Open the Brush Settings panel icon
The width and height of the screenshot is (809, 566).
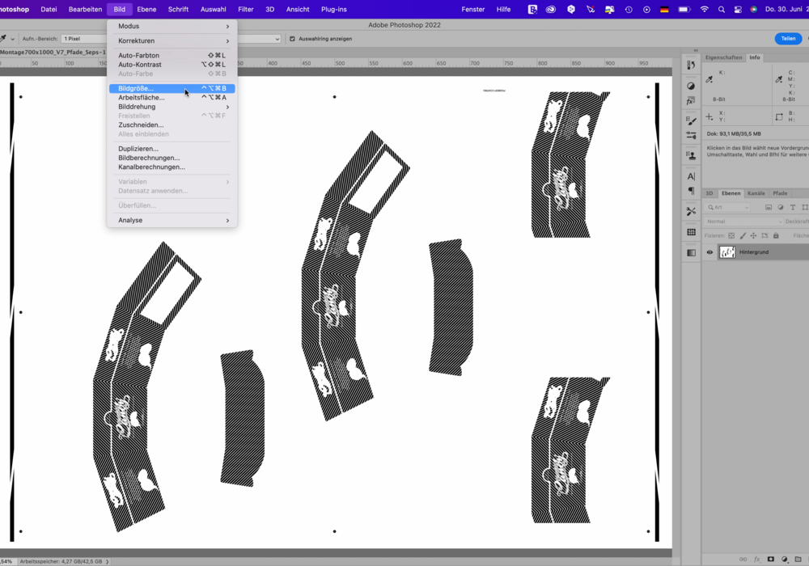[x=691, y=136]
